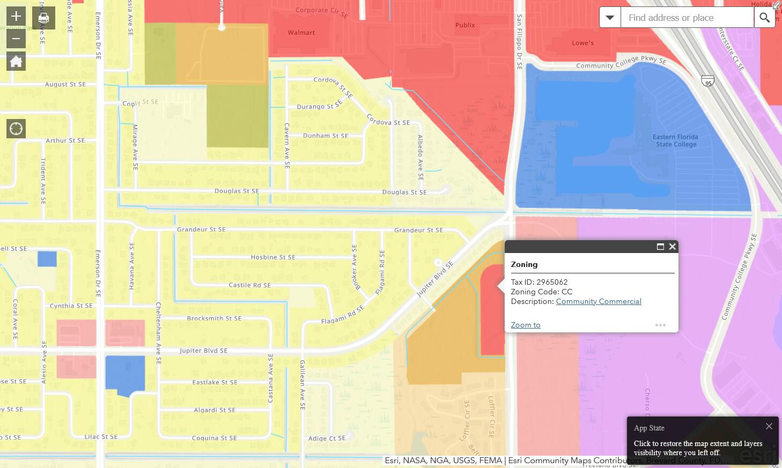Expand the search source dropdown arrow
This screenshot has width=782, height=468.
coord(610,18)
